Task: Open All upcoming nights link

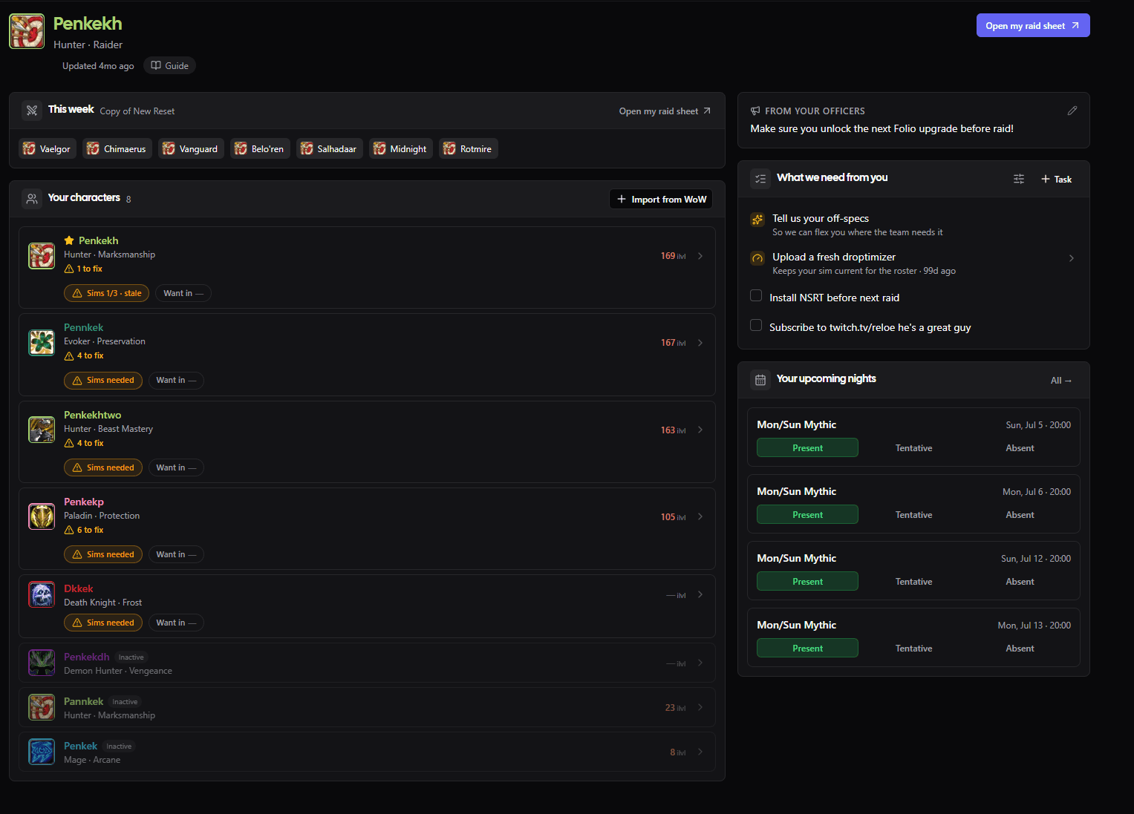Action: pyautogui.click(x=1061, y=381)
